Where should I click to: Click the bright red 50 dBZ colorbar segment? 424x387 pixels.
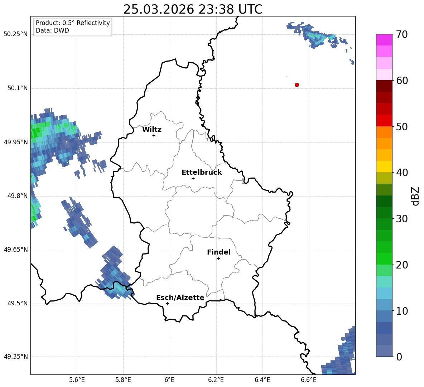pos(384,121)
